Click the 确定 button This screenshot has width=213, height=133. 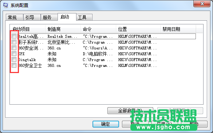[106, 124]
